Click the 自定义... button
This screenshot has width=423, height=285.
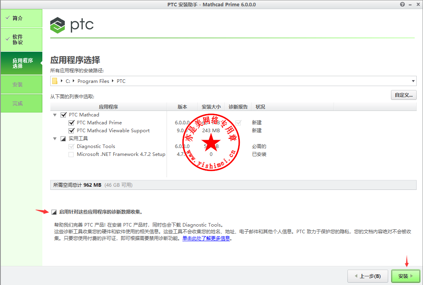pyautogui.click(x=404, y=95)
